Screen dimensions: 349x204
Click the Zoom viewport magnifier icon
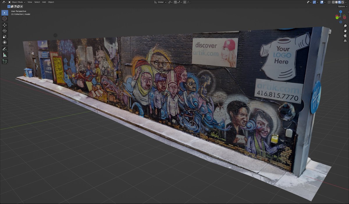[345, 26]
